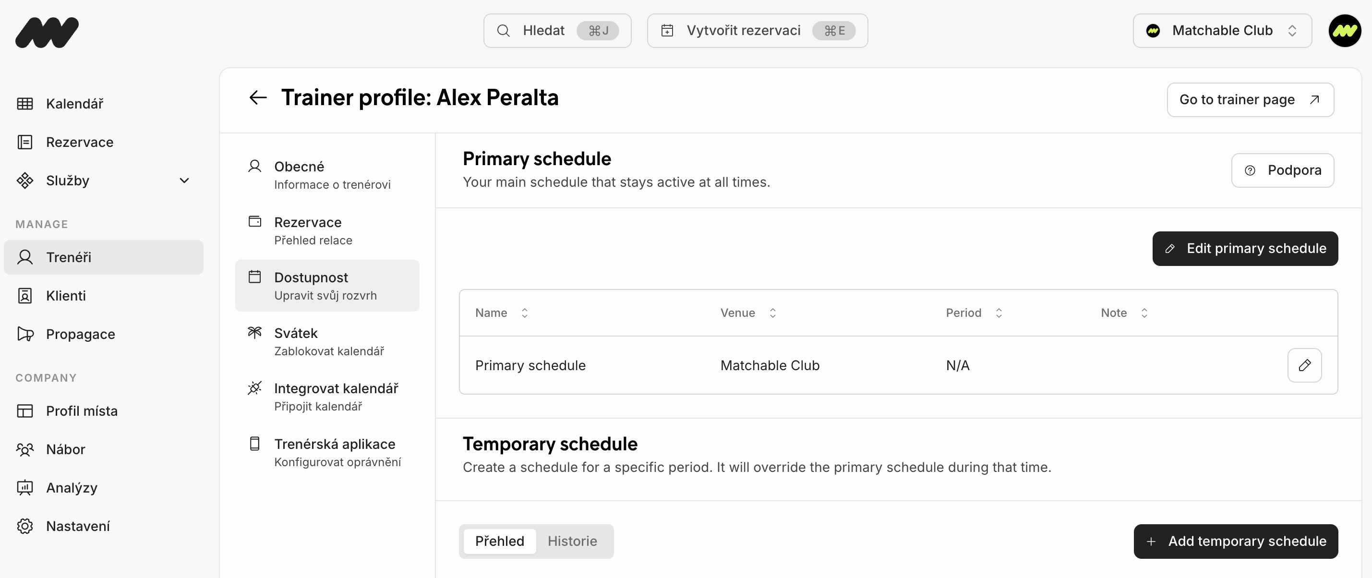Open the Matchable Club venue switcher
This screenshot has height=578, width=1372.
click(1222, 31)
